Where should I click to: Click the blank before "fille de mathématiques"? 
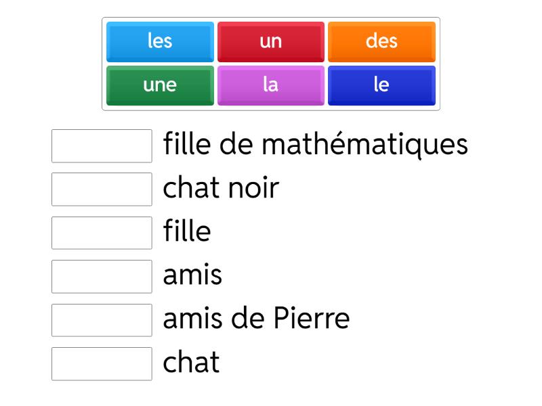point(102,146)
